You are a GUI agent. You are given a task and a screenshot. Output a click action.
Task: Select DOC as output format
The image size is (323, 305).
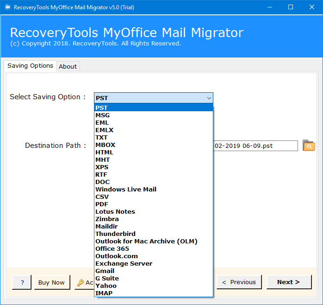tap(154, 182)
